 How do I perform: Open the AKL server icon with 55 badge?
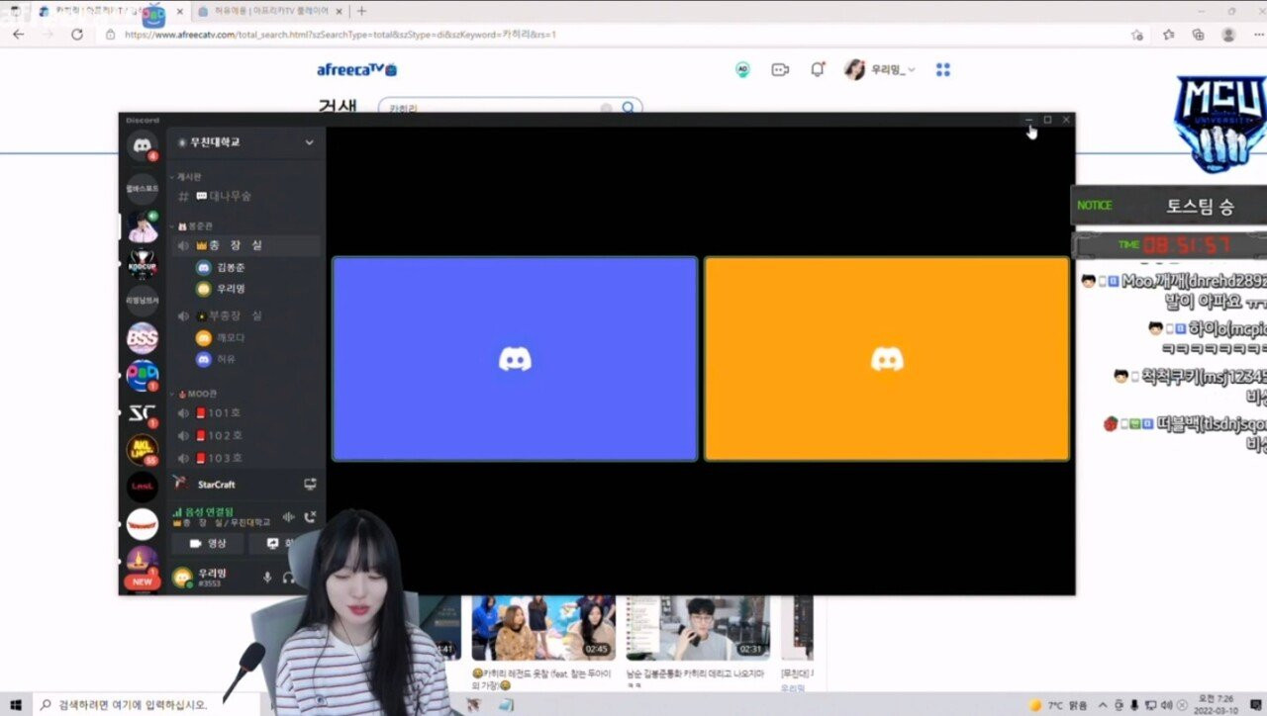(143, 450)
